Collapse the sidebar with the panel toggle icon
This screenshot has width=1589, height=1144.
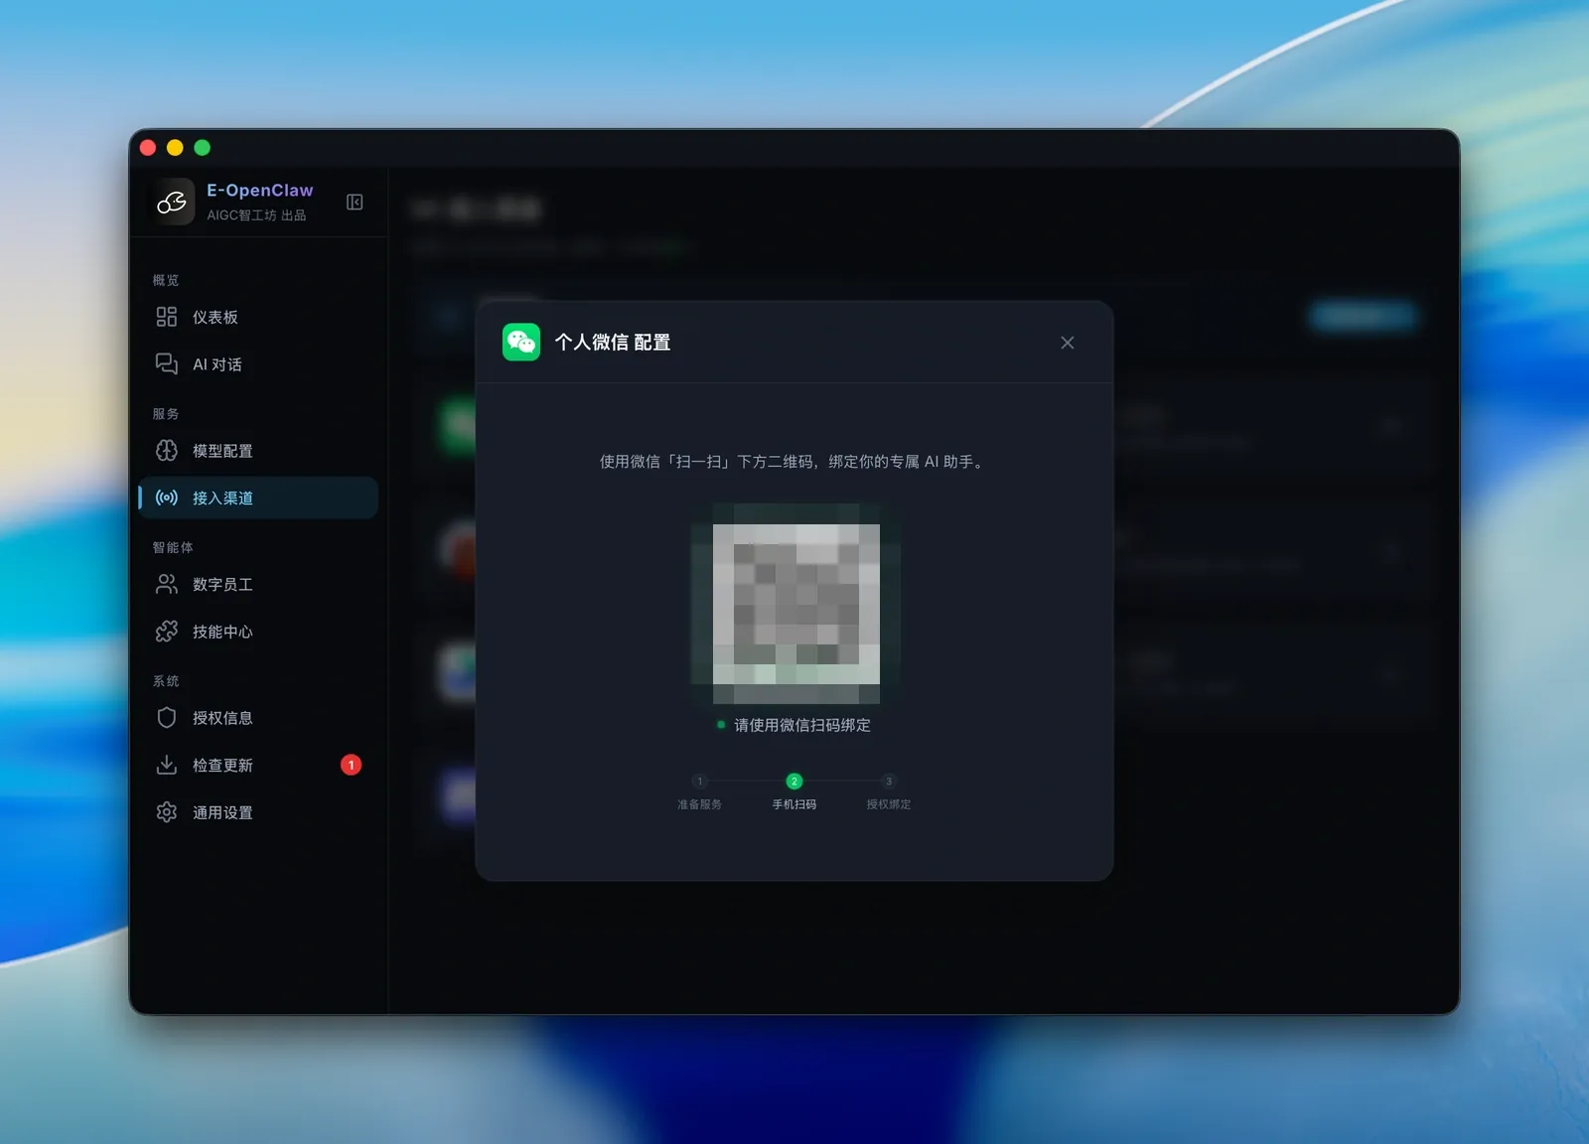[x=355, y=203]
